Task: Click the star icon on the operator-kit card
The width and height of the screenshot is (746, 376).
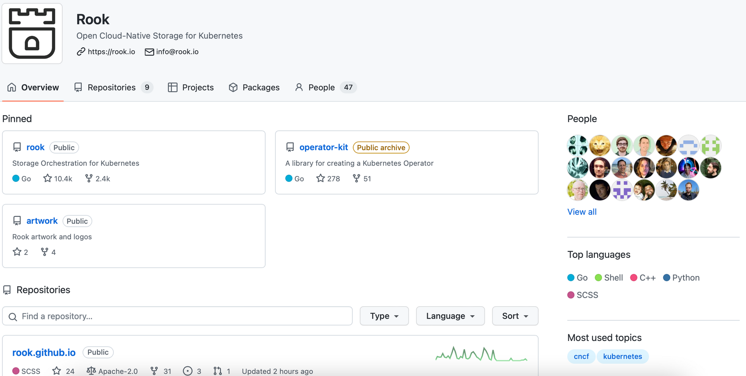Action: (320, 178)
